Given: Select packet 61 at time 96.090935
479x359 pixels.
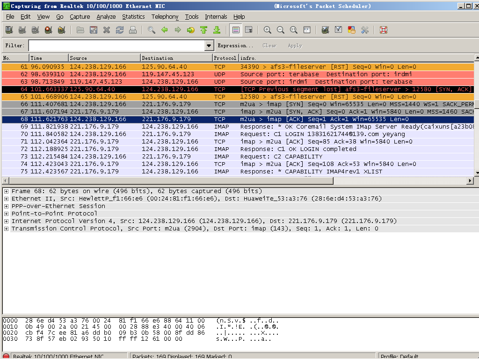Looking at the screenshot, I should click(238, 67).
